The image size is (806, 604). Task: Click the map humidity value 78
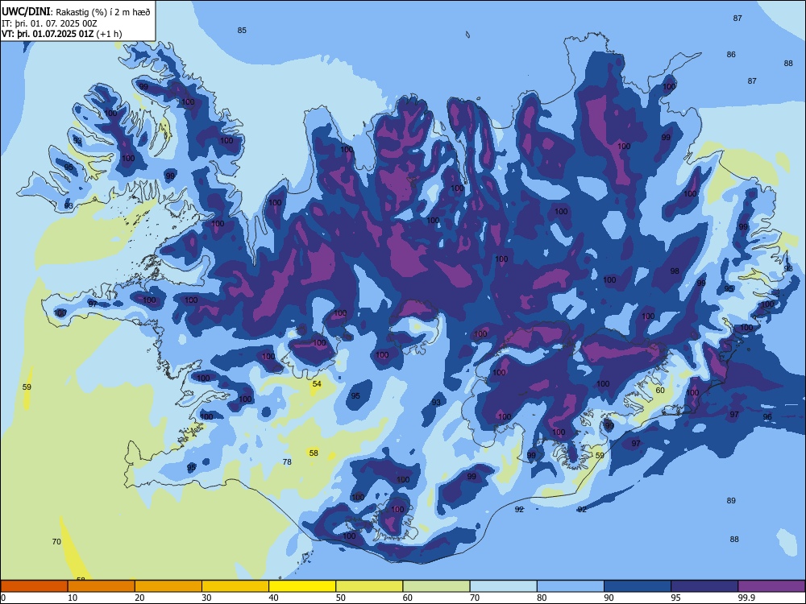click(x=287, y=461)
